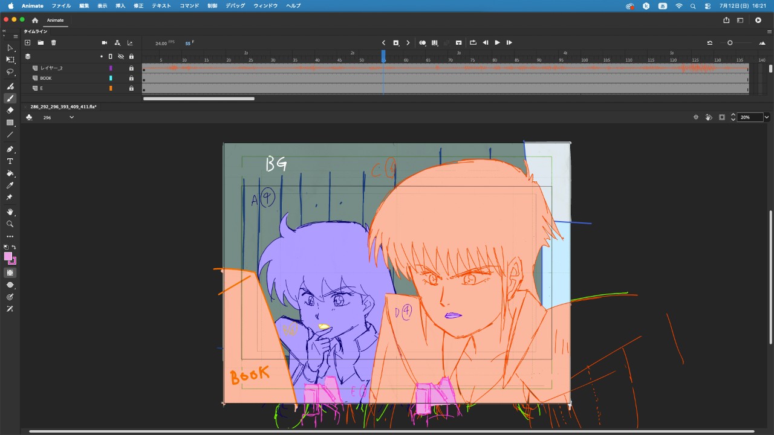Select the Brush tool in toolbar
The width and height of the screenshot is (774, 435).
(10, 98)
